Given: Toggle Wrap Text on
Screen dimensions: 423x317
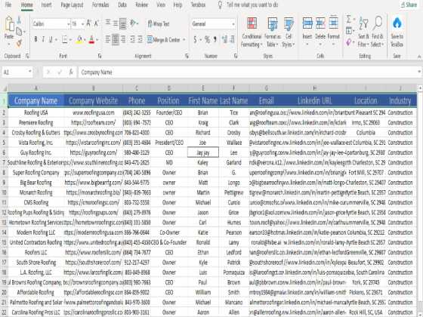Looking at the screenshot, I should [159, 23].
